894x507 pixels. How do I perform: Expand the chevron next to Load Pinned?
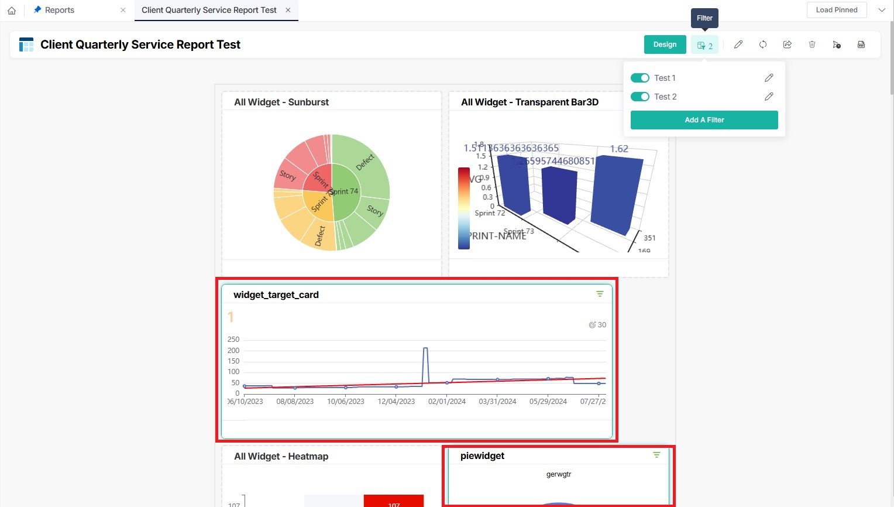click(882, 10)
